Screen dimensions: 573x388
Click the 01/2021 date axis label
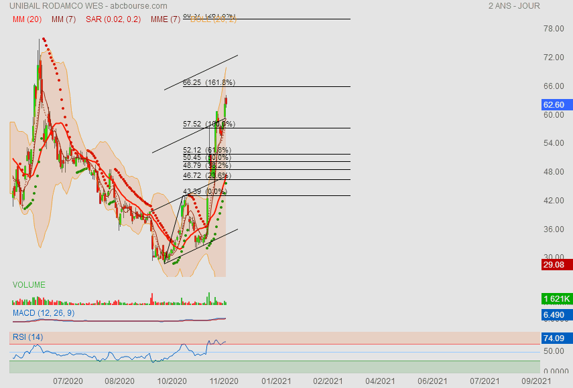coord(276,381)
